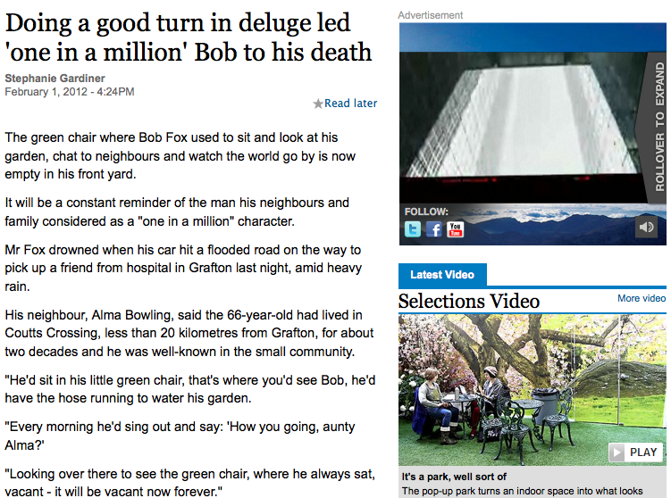Open the YouTube follow icon in ad
The image size is (671, 498).
pyautogui.click(x=455, y=229)
